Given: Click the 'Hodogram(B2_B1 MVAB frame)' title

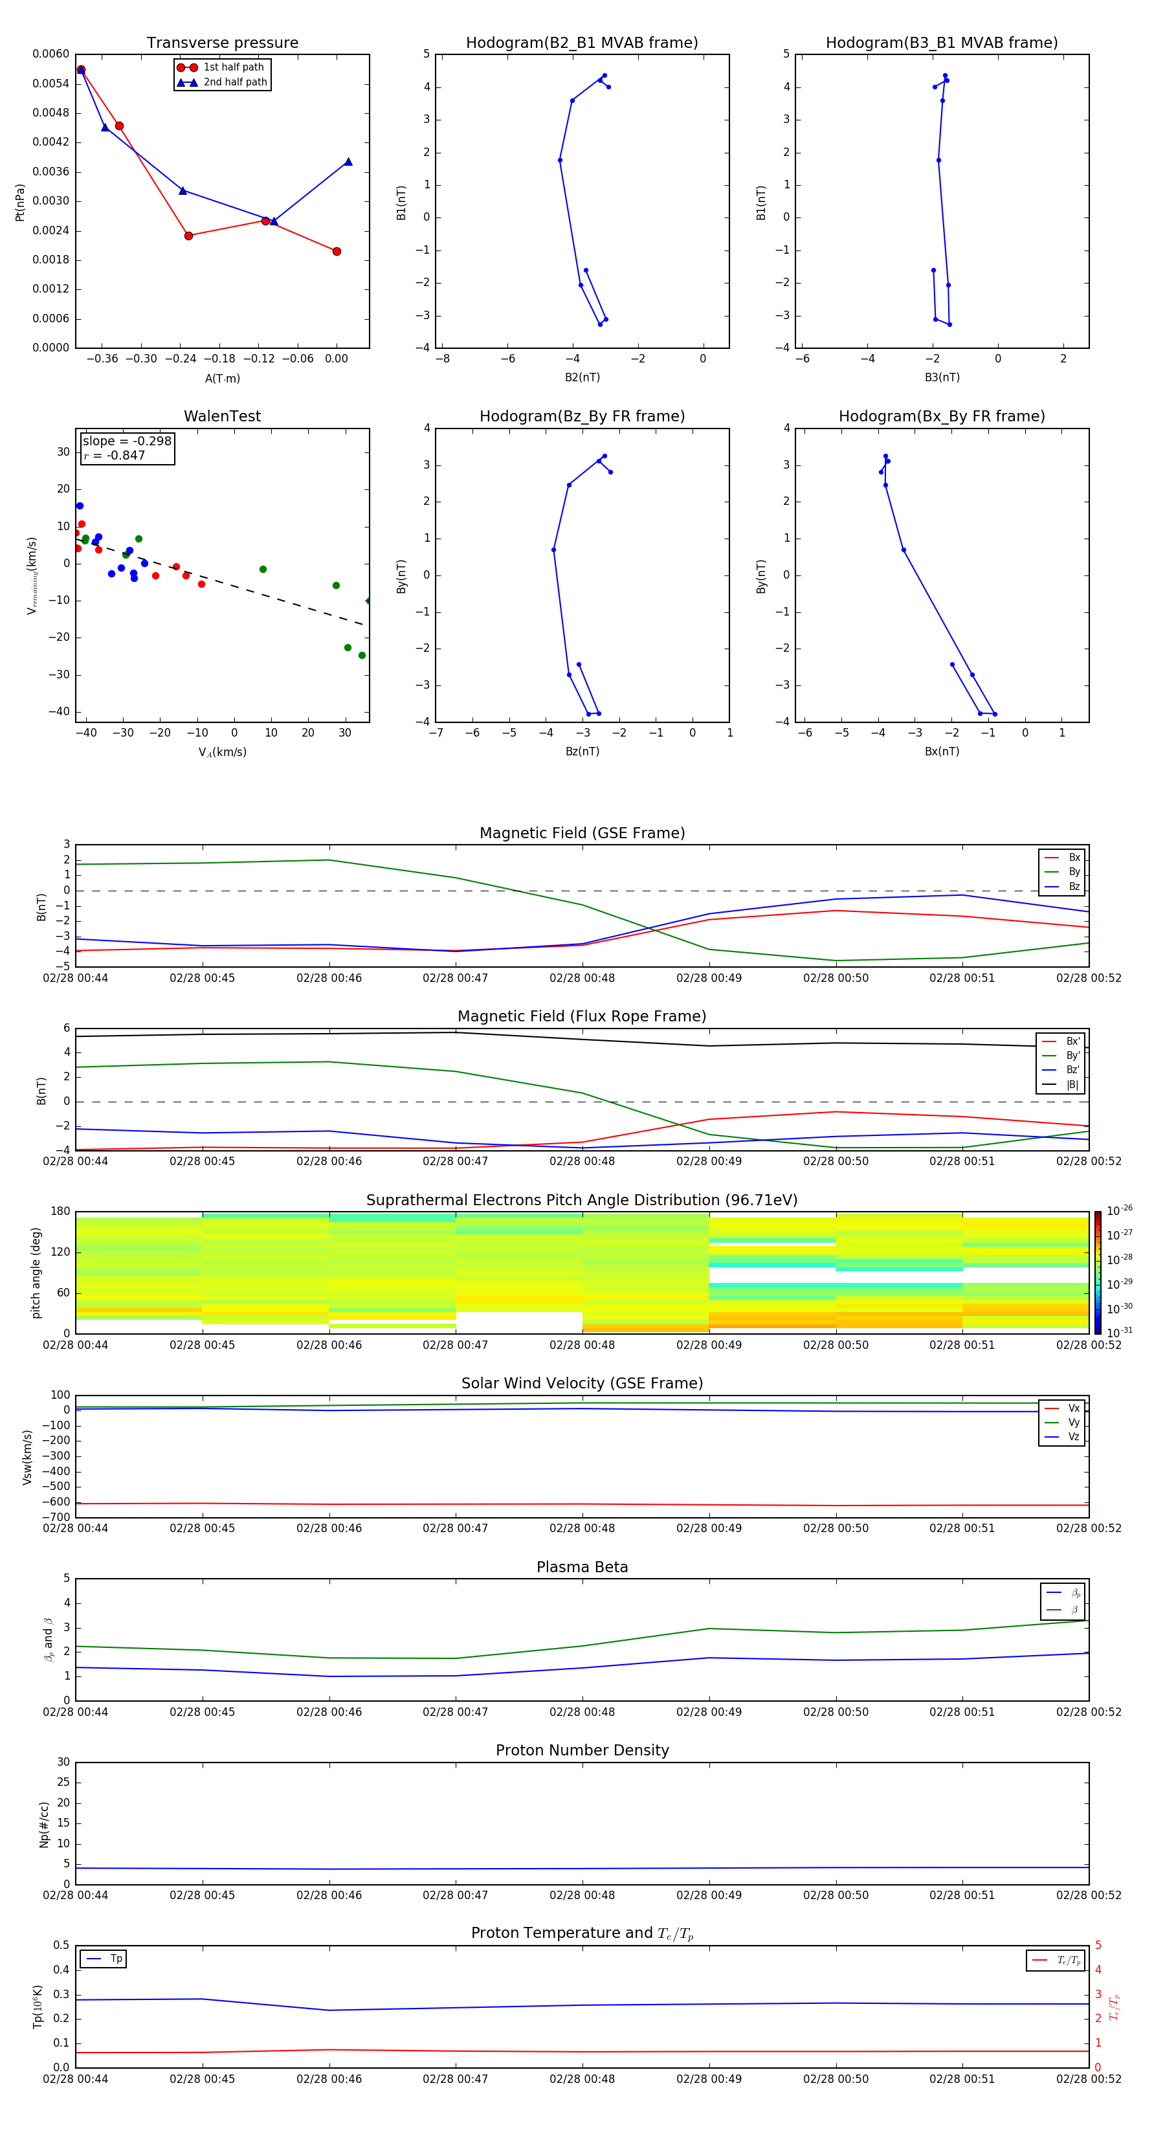Looking at the screenshot, I should [x=582, y=42].
